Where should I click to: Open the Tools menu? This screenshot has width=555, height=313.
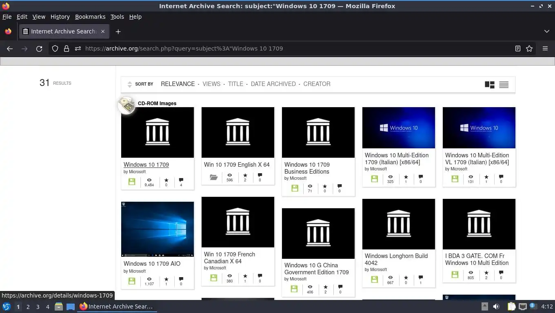[x=117, y=17]
